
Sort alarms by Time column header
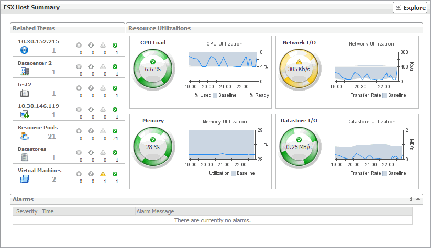point(48,211)
